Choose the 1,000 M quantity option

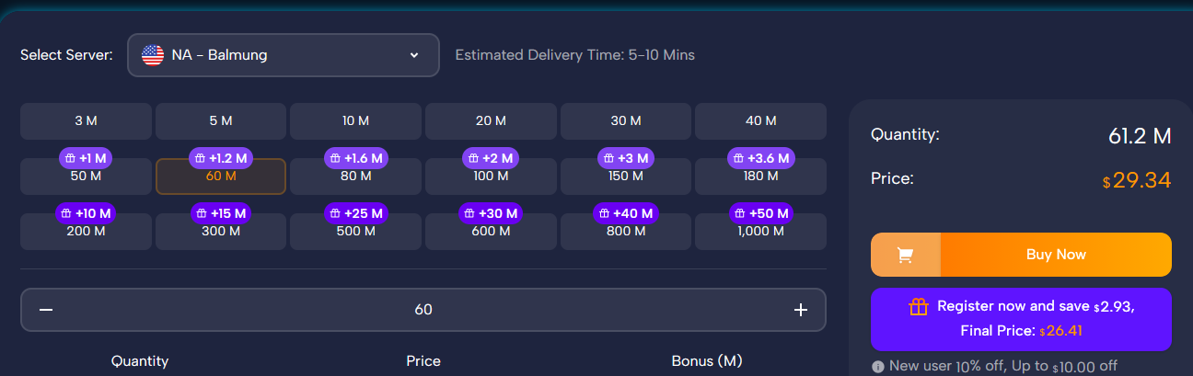point(760,231)
